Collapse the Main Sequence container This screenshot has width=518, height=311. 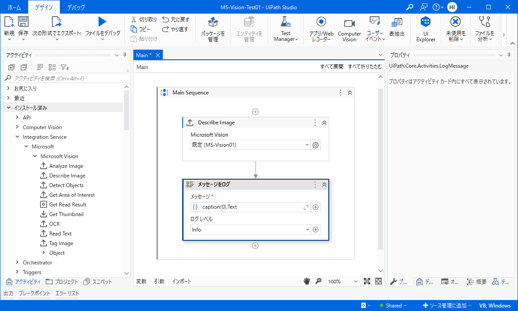tap(350, 93)
